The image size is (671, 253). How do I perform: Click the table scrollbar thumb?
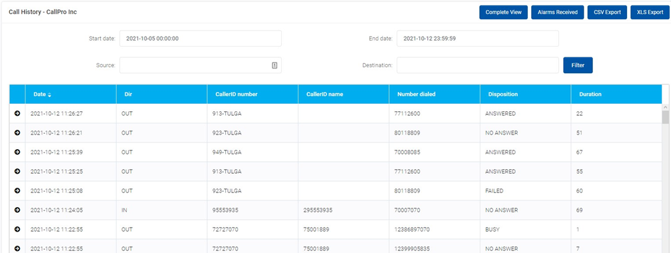coord(666,118)
